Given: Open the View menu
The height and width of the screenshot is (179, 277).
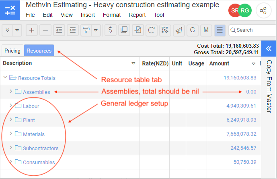Looking at the screenshot, I should tap(67, 15).
